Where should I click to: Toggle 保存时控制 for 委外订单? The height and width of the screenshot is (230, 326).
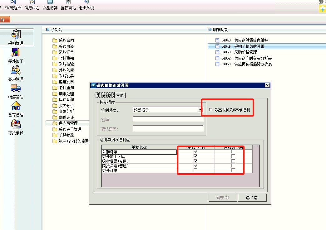click(x=195, y=170)
